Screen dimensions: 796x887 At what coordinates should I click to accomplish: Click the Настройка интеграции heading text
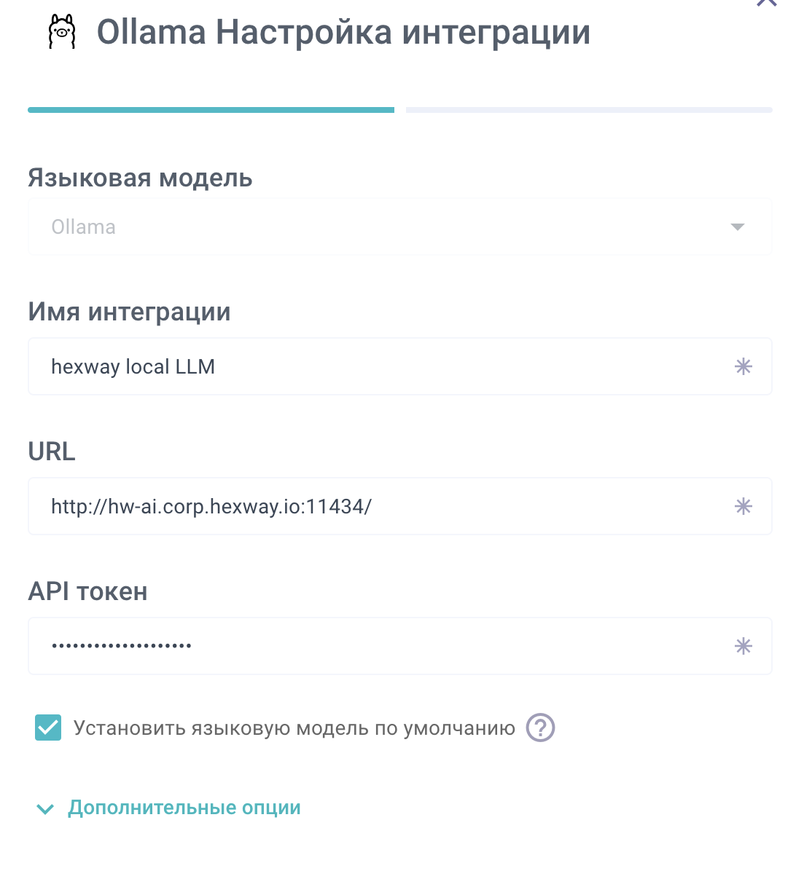coord(403,33)
